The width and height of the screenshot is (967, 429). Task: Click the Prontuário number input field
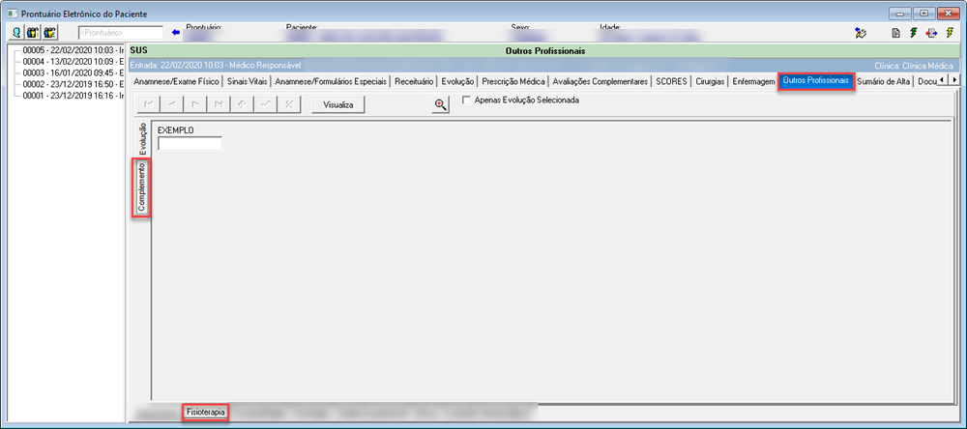click(x=120, y=33)
